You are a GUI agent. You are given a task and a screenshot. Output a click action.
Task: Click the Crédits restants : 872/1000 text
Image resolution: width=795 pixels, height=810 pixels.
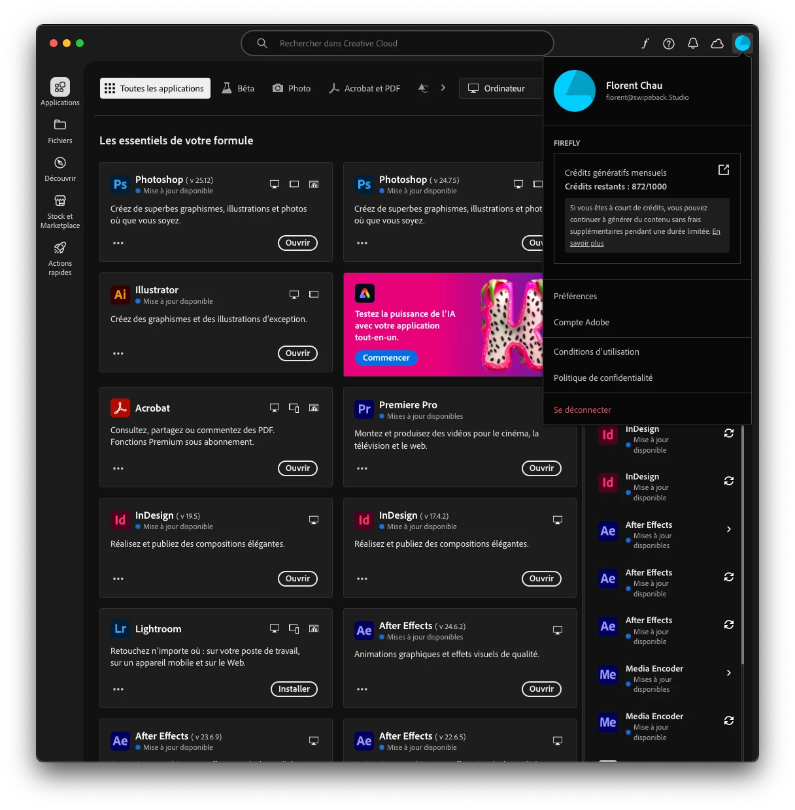pyautogui.click(x=616, y=187)
